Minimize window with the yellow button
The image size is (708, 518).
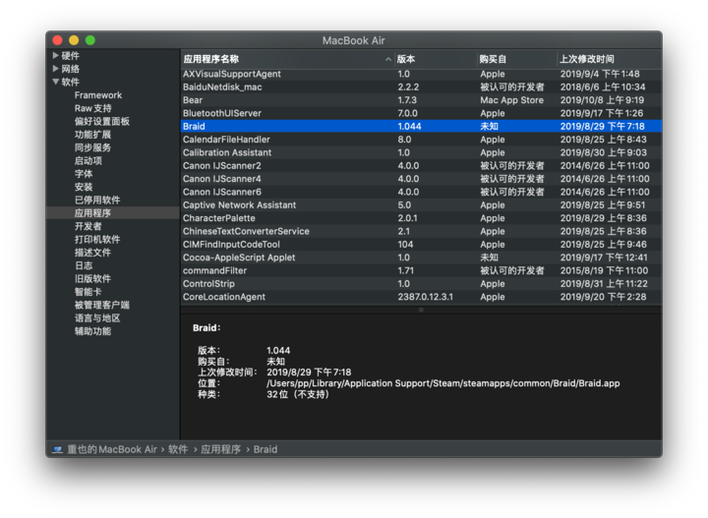tap(74, 40)
